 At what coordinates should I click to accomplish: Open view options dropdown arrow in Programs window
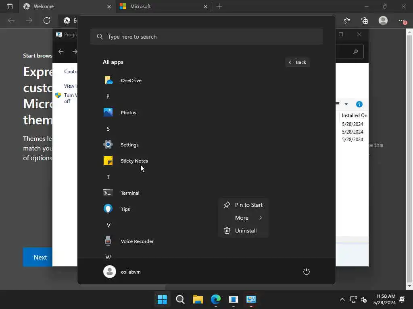point(346,104)
